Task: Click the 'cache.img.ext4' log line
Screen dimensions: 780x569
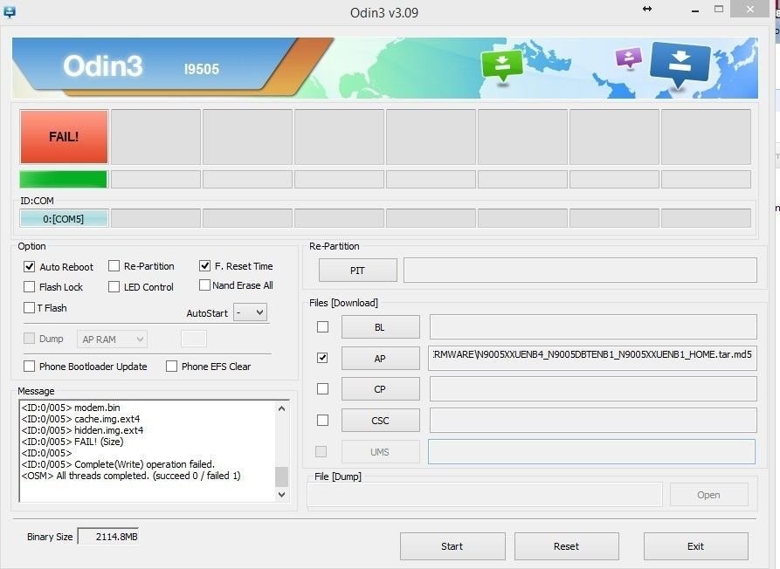Action: (81, 419)
